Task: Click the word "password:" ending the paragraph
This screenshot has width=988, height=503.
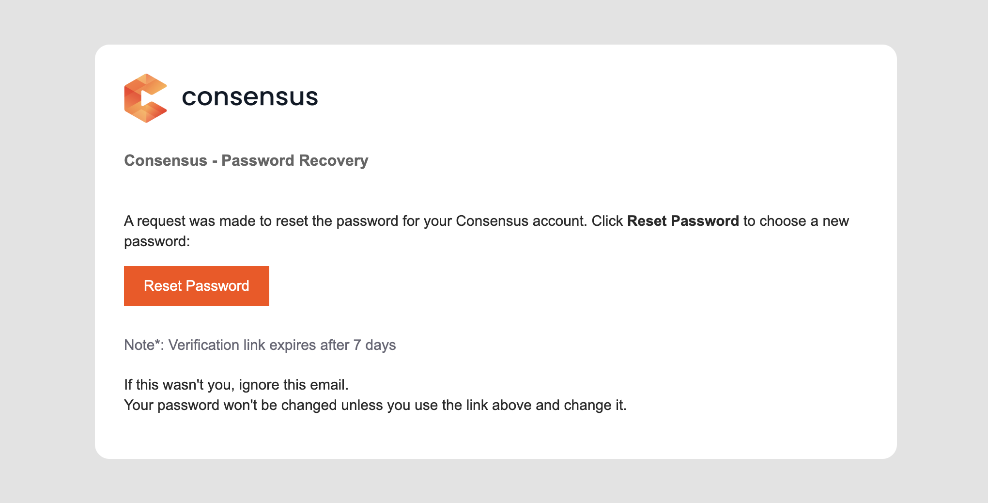Action: pyautogui.click(x=157, y=241)
